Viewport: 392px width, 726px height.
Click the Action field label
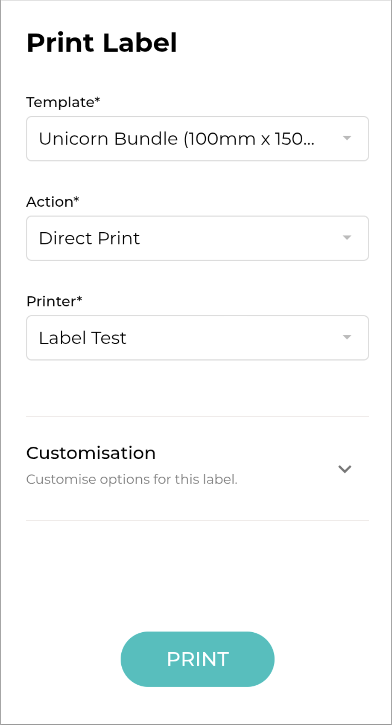click(50, 202)
